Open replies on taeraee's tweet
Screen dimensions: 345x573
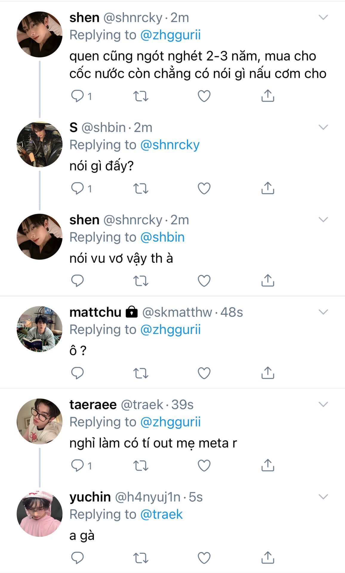[77, 465]
